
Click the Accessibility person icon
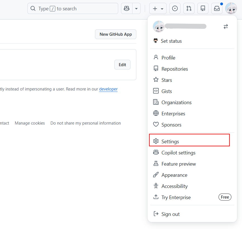156,186
